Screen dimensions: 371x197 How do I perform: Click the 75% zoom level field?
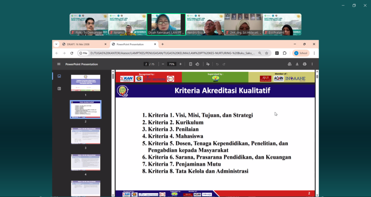171,64
